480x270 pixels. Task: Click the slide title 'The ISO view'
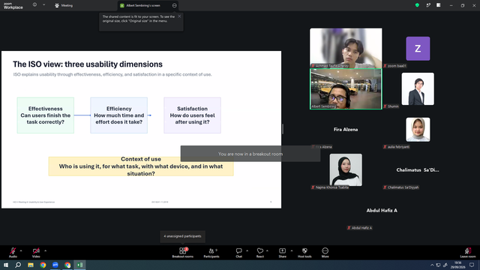(88, 64)
